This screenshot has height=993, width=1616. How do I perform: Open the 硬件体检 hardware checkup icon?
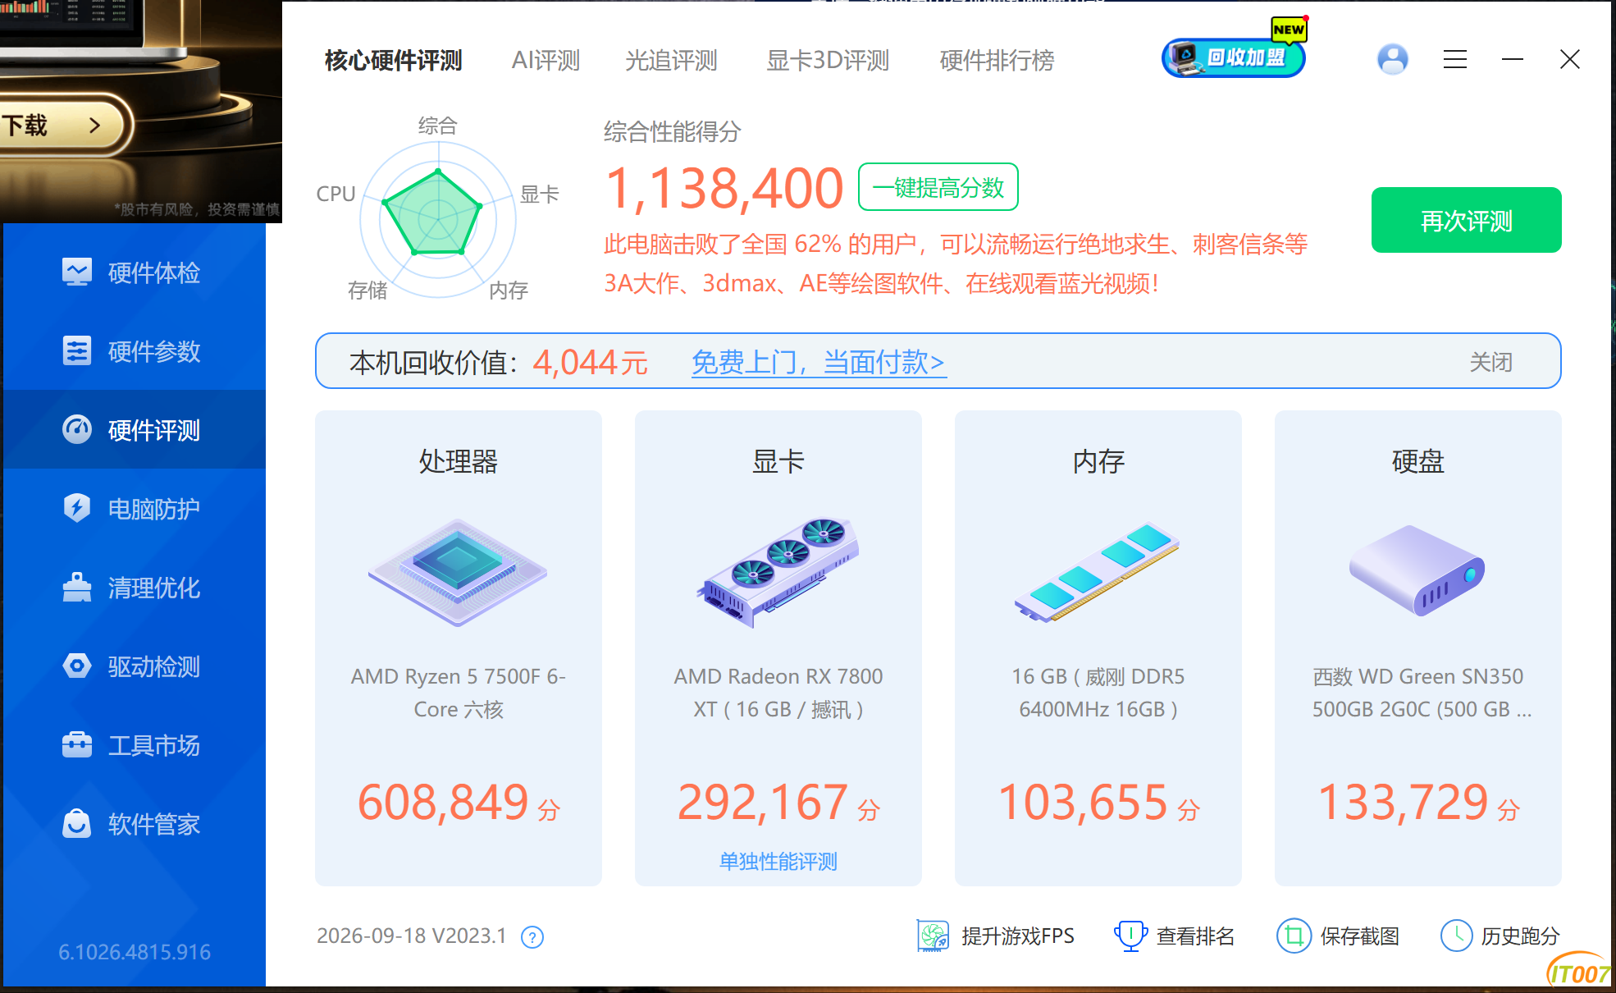77,272
